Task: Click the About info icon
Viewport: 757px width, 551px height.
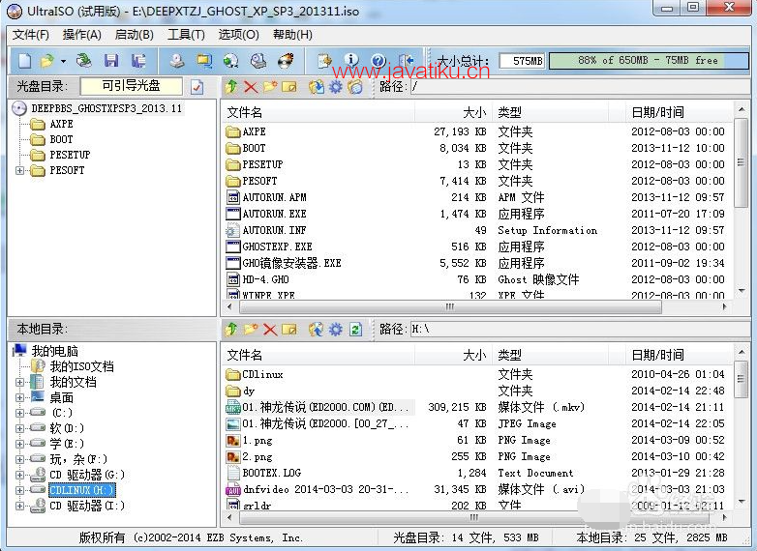Action: click(351, 60)
